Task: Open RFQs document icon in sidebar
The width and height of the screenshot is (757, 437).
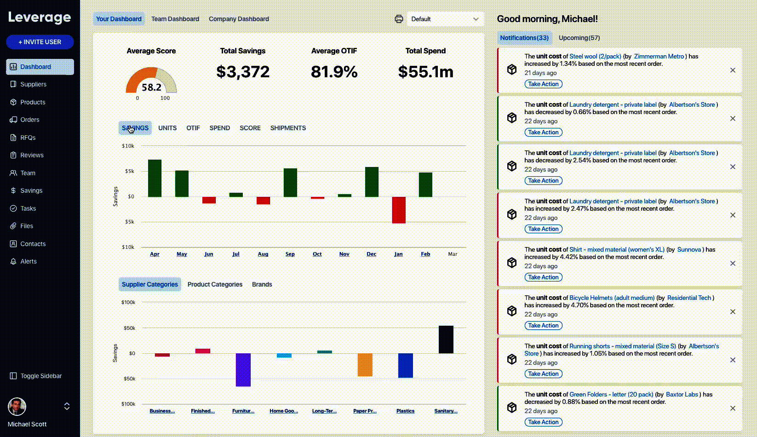Action: click(13, 138)
